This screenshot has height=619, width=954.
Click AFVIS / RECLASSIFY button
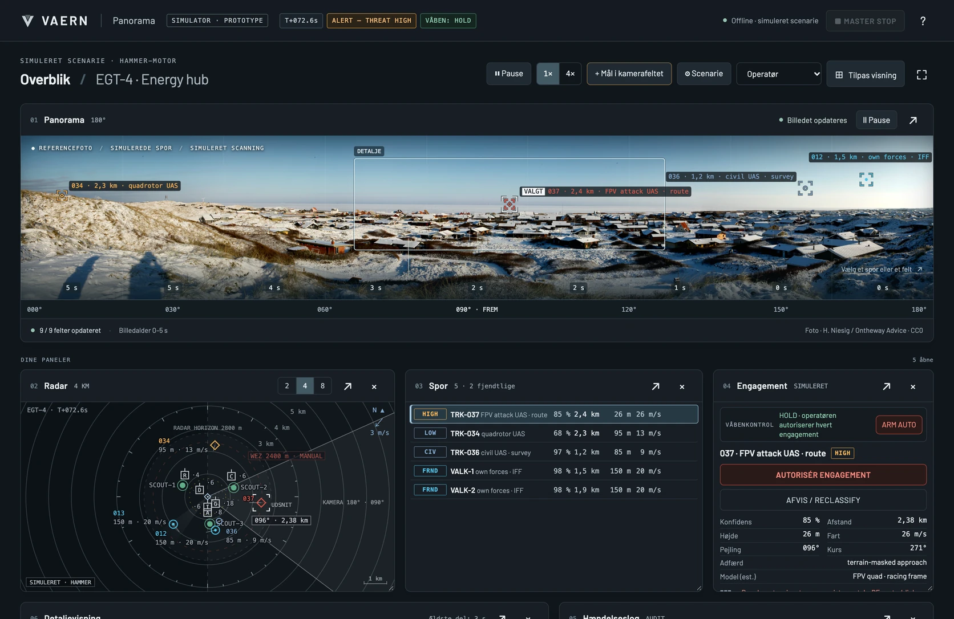[823, 500]
